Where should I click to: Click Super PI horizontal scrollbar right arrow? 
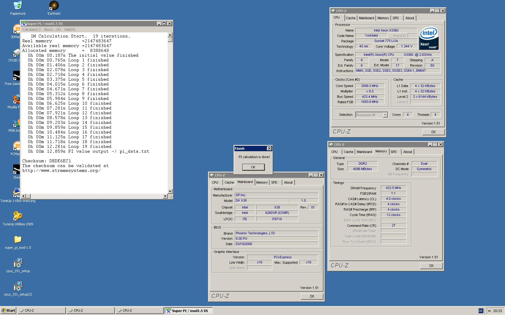click(x=165, y=196)
